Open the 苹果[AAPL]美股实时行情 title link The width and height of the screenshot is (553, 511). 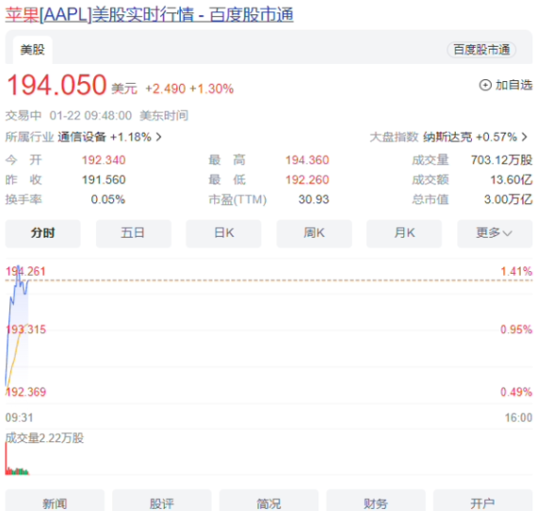[149, 15]
